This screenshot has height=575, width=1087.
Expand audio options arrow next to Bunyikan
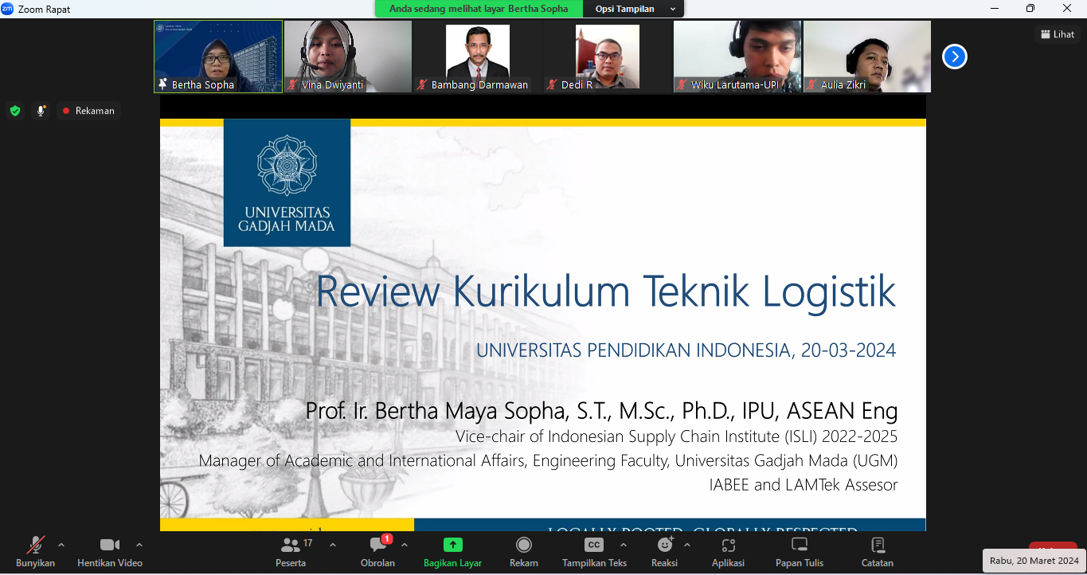tap(61, 546)
